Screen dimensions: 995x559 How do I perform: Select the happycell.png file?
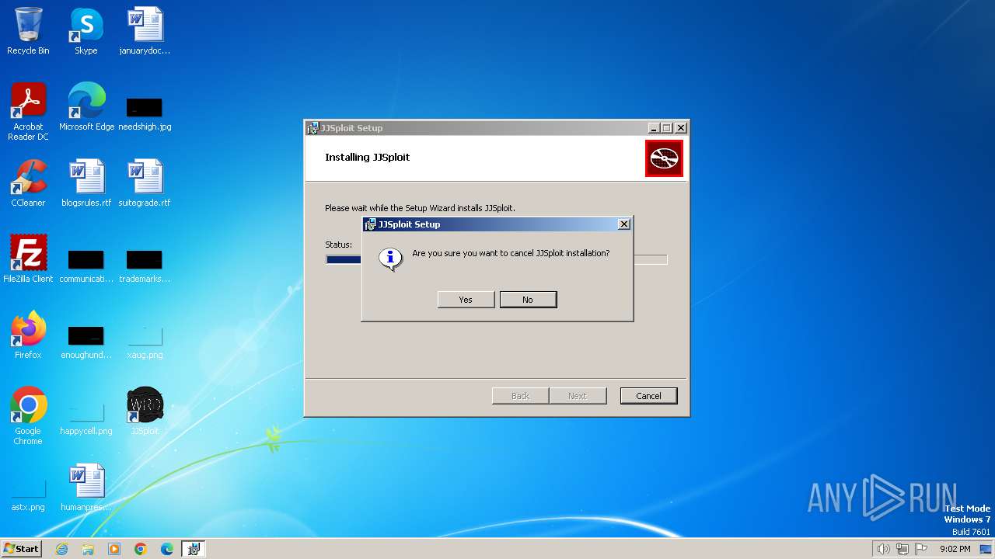point(86,419)
